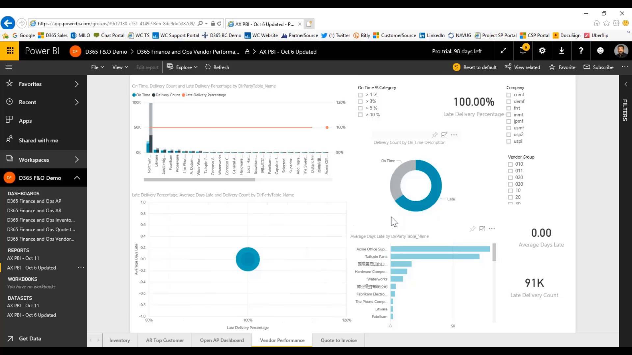Collapse the D365 F&O Demo workspace
The width and height of the screenshot is (632, 355).
77,177
